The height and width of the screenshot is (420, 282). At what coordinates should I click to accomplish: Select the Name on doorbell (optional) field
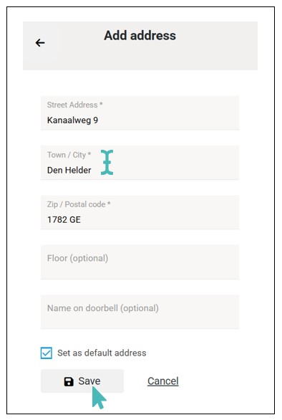pos(140,312)
